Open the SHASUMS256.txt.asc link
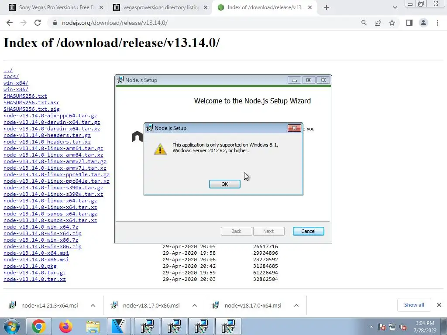Viewport: 447px width, 335px height. (x=31, y=103)
